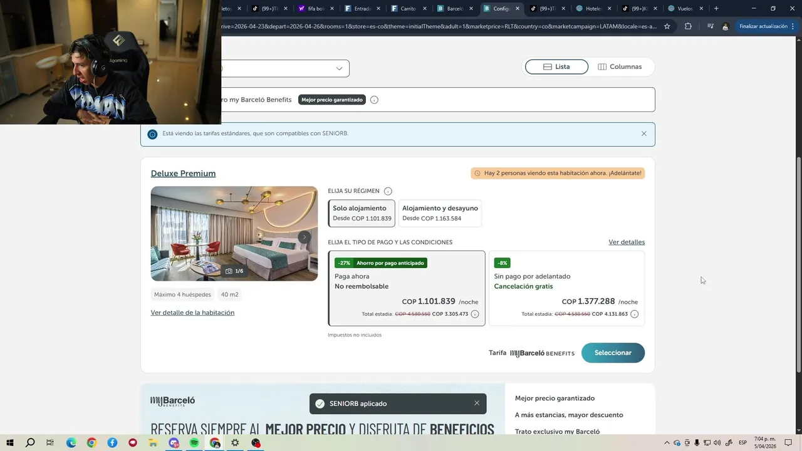The width and height of the screenshot is (802, 451).
Task: Choose Paga ahora No reembolsable rate
Action: [407, 288]
